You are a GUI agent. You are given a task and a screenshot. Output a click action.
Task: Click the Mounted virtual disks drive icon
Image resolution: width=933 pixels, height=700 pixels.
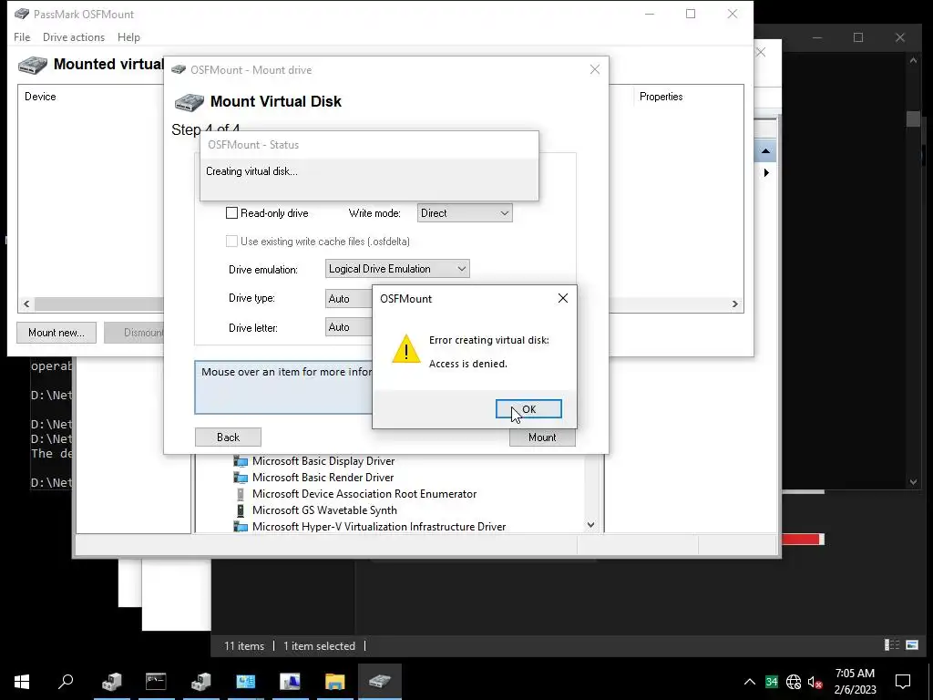(33, 65)
